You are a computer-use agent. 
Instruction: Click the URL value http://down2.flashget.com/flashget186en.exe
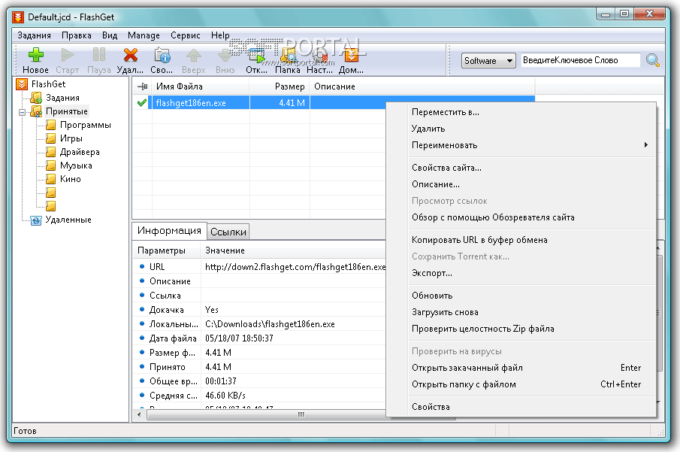(295, 266)
